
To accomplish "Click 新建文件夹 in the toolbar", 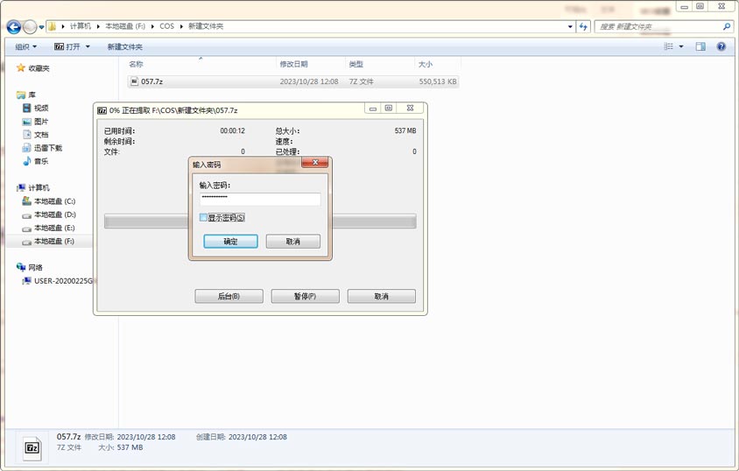I will tap(124, 46).
